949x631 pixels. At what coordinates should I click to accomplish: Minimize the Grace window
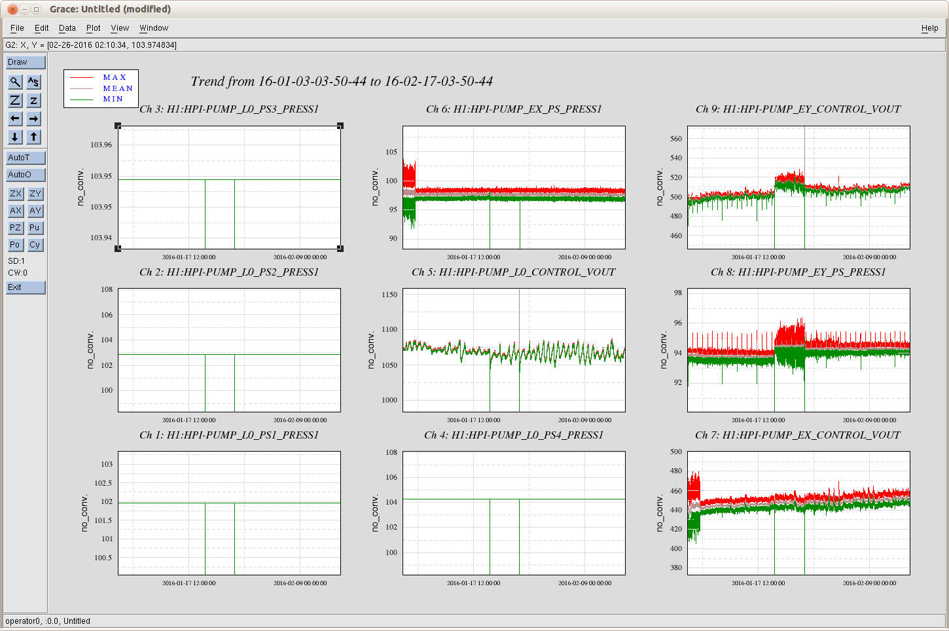(24, 9)
